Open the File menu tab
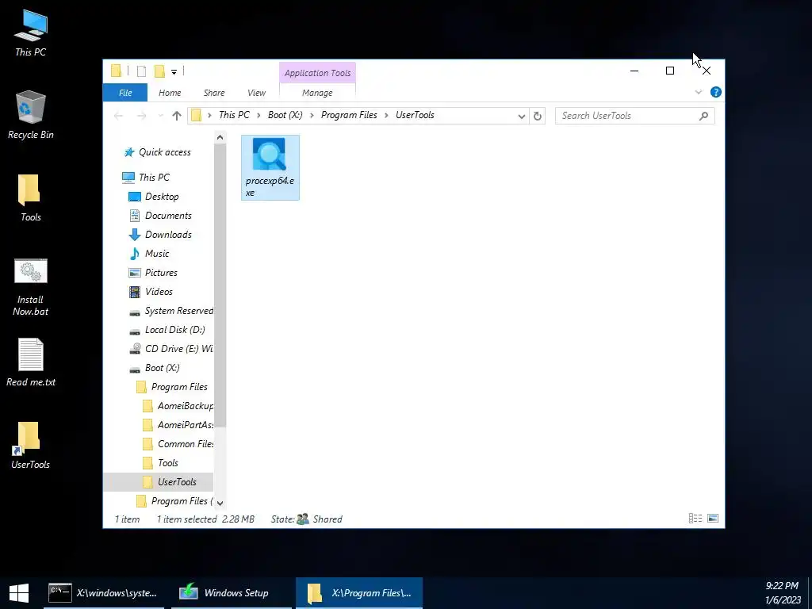 tap(125, 93)
